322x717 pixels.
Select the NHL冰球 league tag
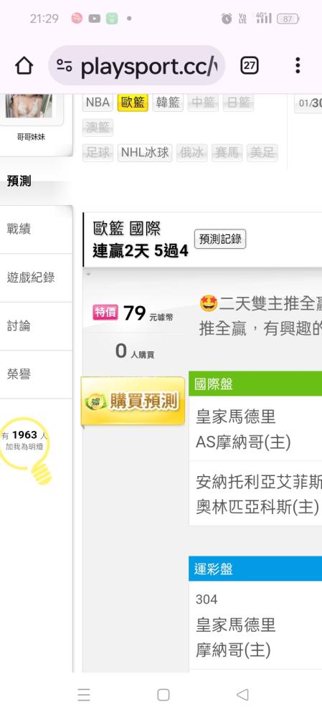click(145, 152)
